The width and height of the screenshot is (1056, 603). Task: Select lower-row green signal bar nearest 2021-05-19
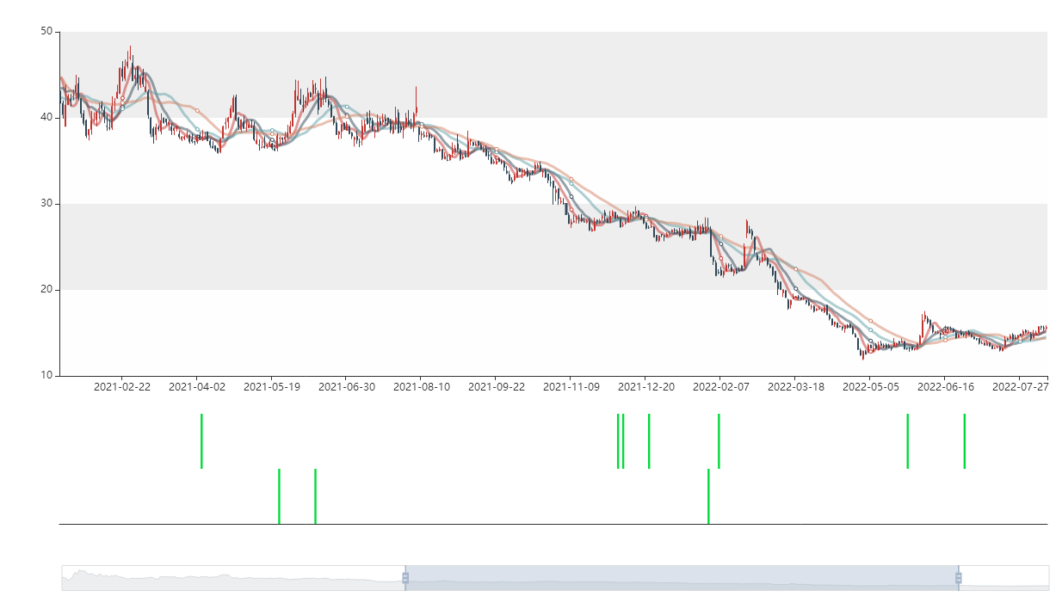pos(279,496)
